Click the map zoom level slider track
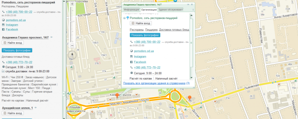The width and height of the screenshot is (298, 119). point(72,24)
